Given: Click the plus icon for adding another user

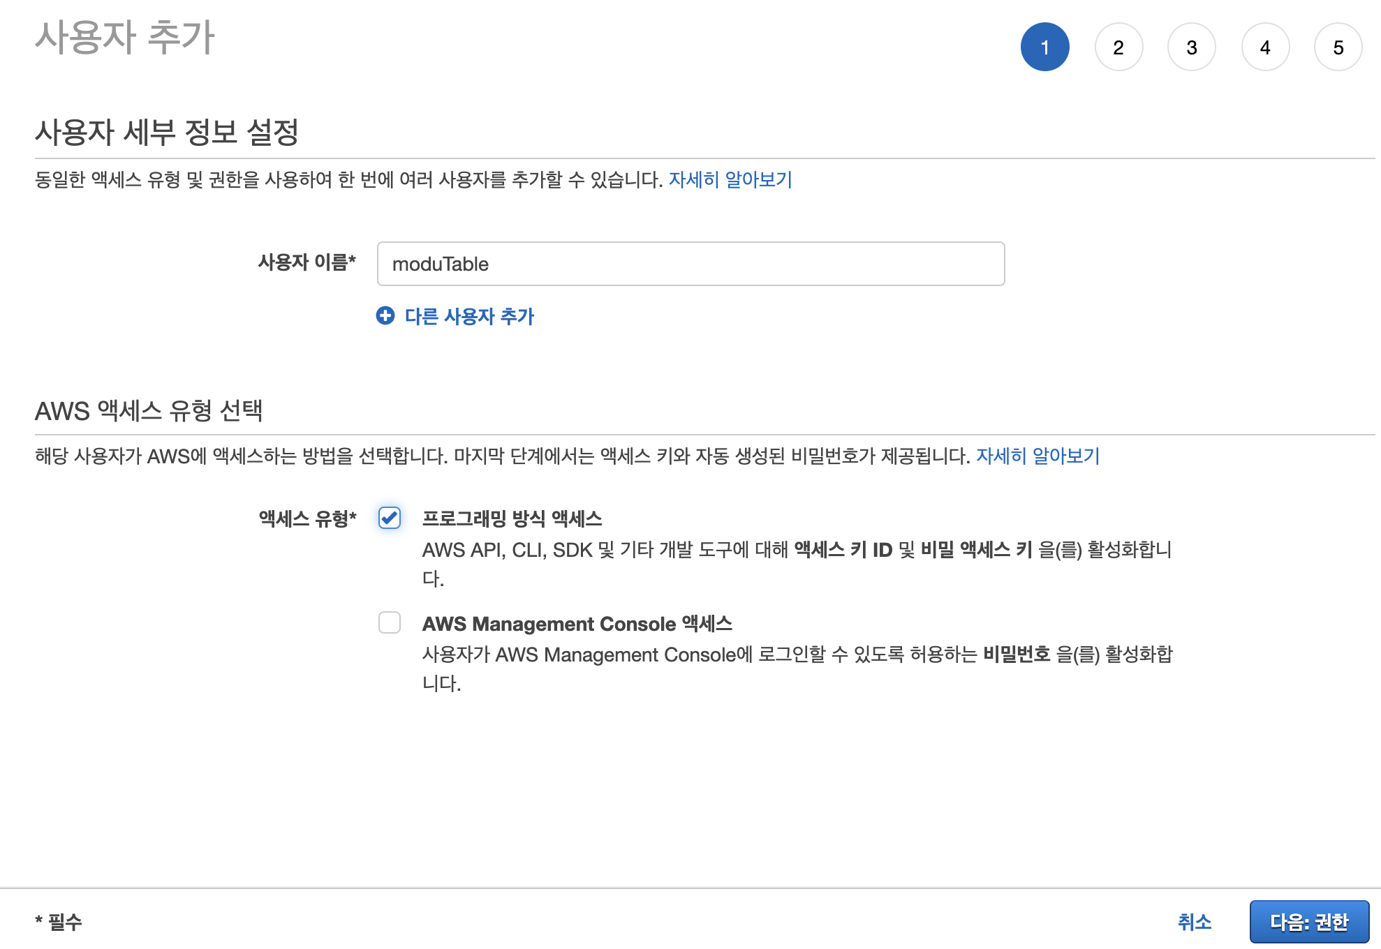Looking at the screenshot, I should pos(385,316).
